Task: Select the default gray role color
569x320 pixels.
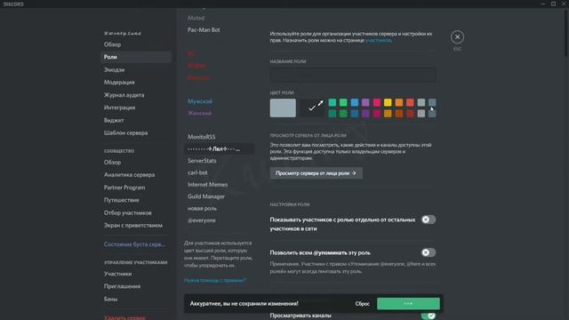Action: (283, 108)
